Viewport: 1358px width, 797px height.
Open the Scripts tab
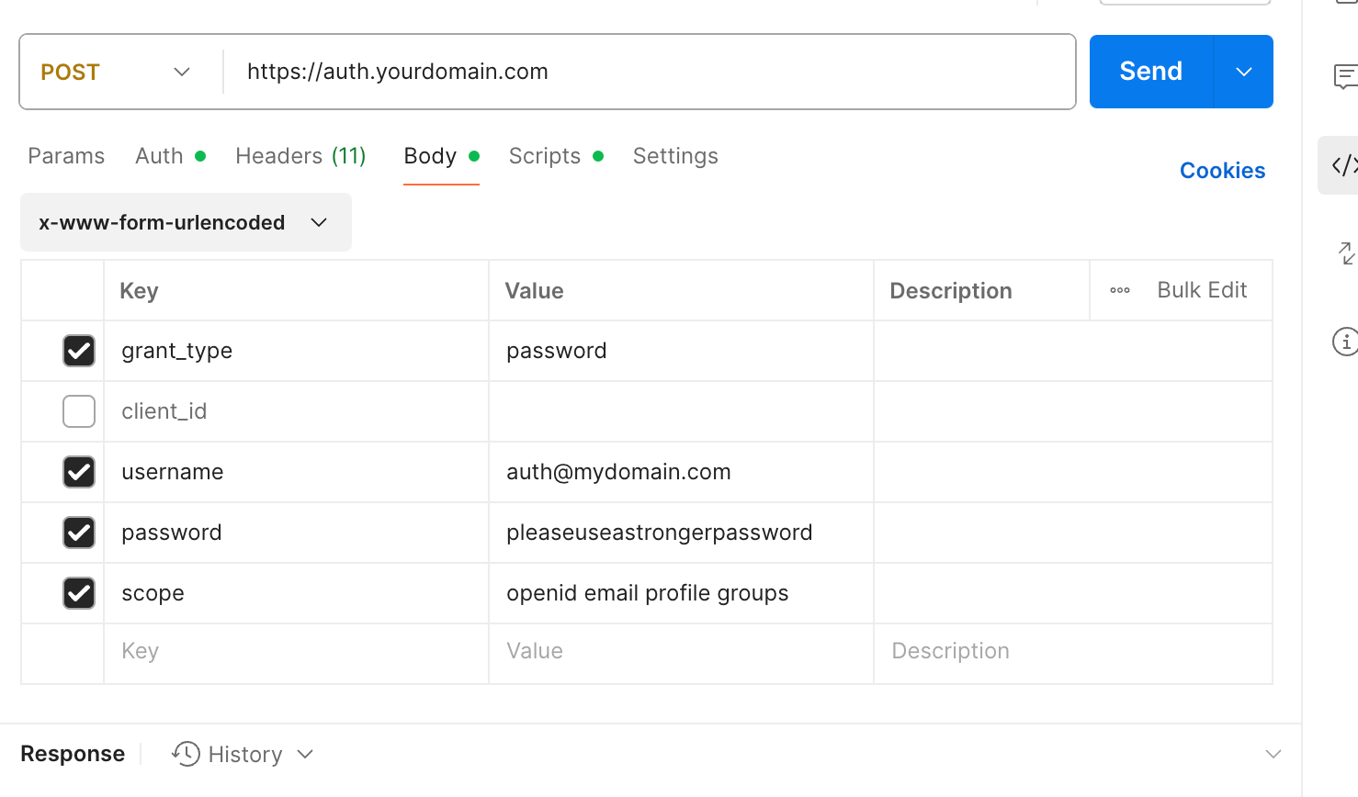[x=545, y=156]
